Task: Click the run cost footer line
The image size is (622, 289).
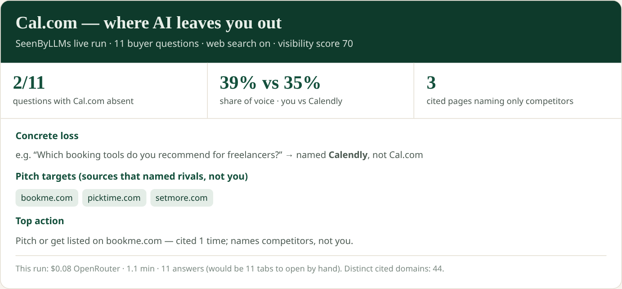Action: pos(230,269)
